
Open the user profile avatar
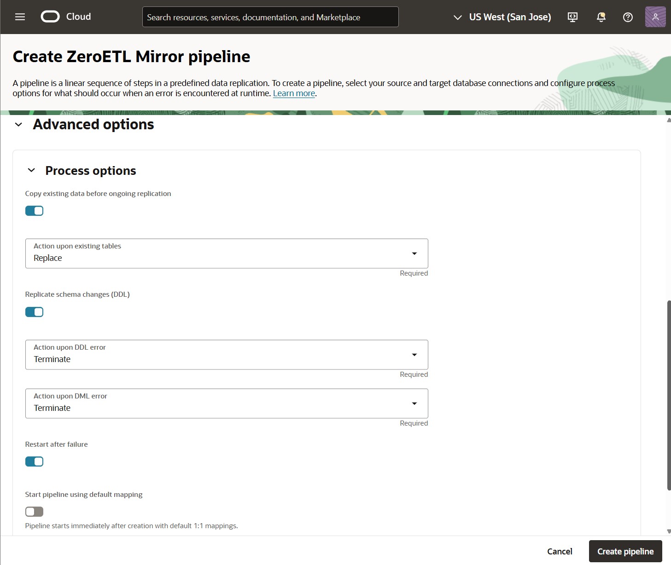click(654, 17)
